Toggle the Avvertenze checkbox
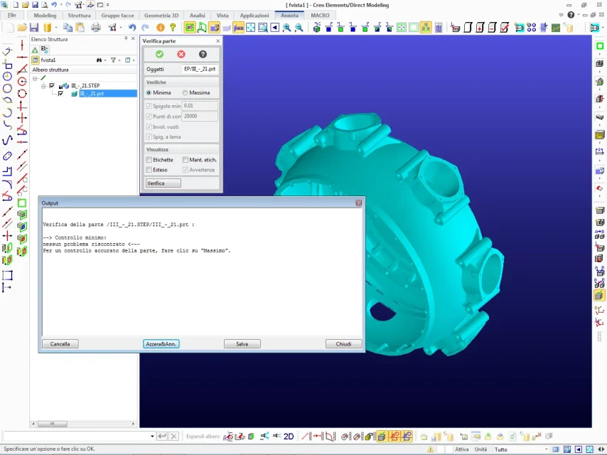This screenshot has width=607, height=455. tap(186, 170)
